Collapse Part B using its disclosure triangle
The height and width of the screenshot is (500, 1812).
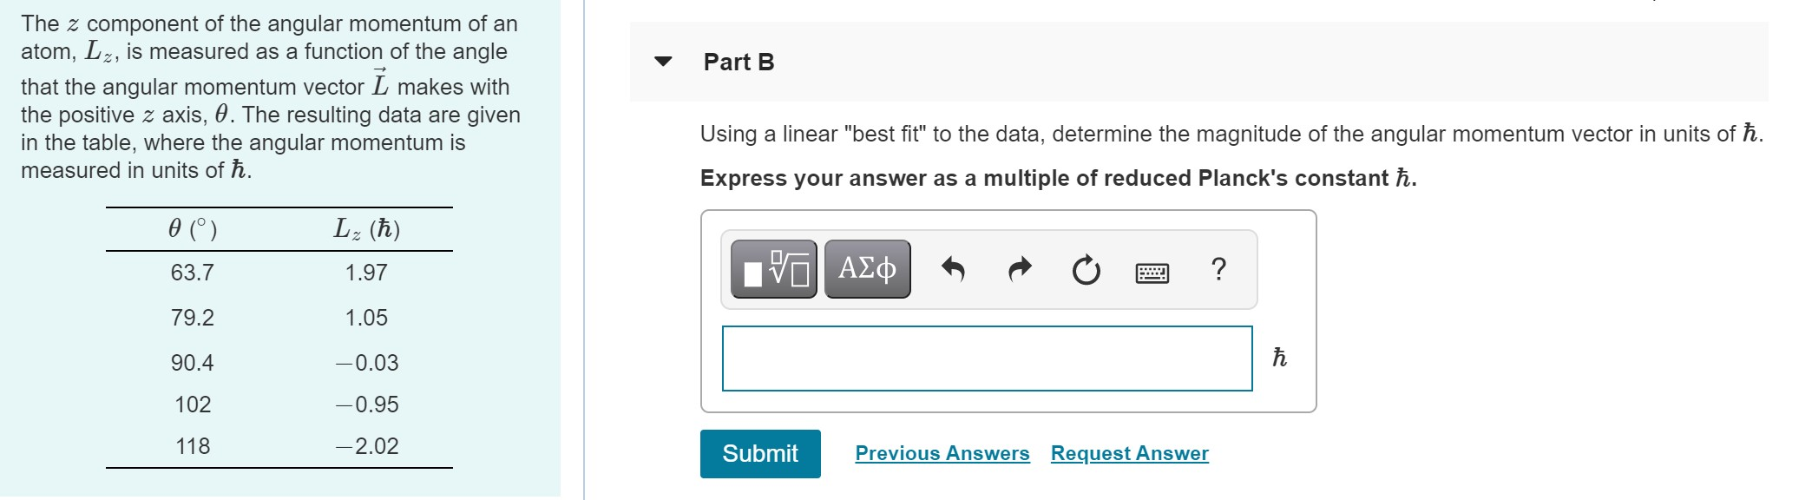pos(664,61)
